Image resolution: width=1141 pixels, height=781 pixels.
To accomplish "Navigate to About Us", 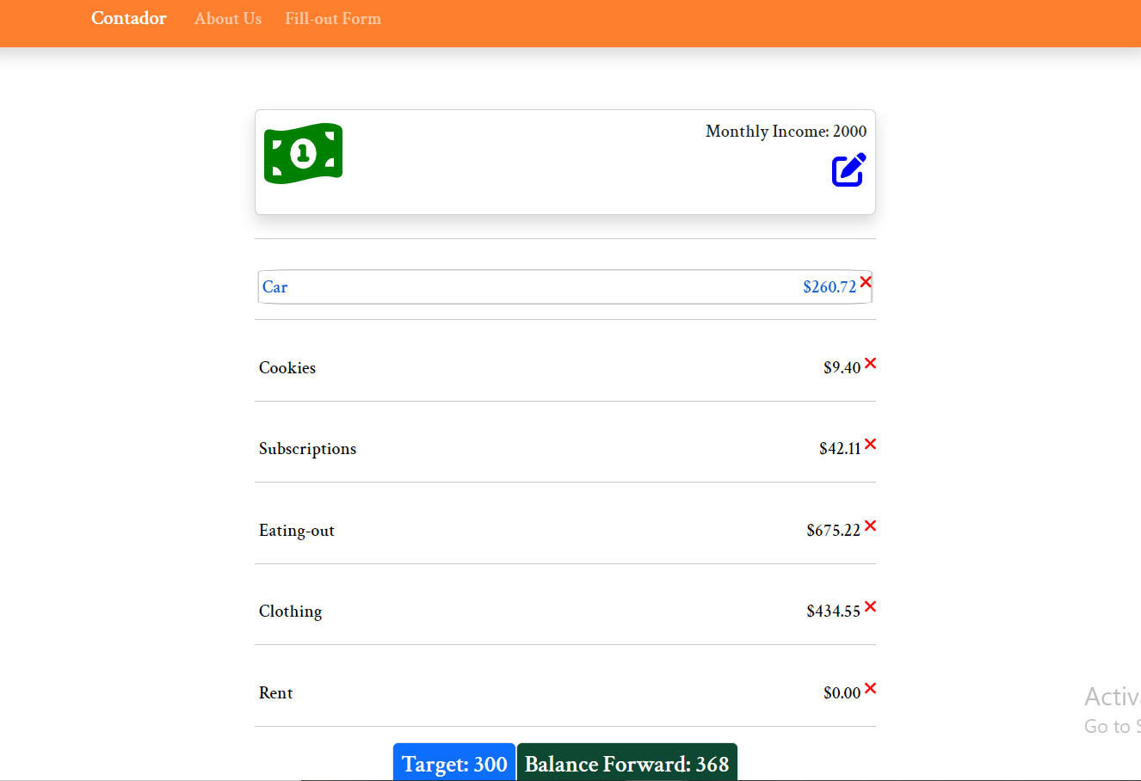I will pyautogui.click(x=227, y=18).
